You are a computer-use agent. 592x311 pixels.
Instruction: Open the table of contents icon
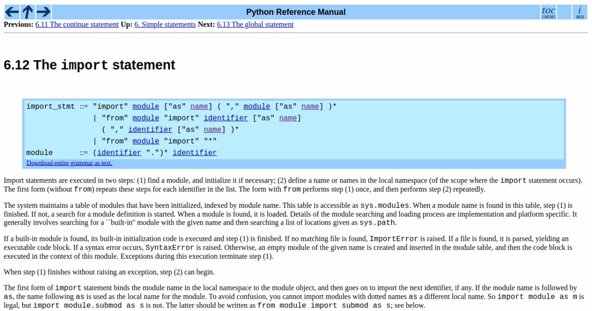[549, 12]
